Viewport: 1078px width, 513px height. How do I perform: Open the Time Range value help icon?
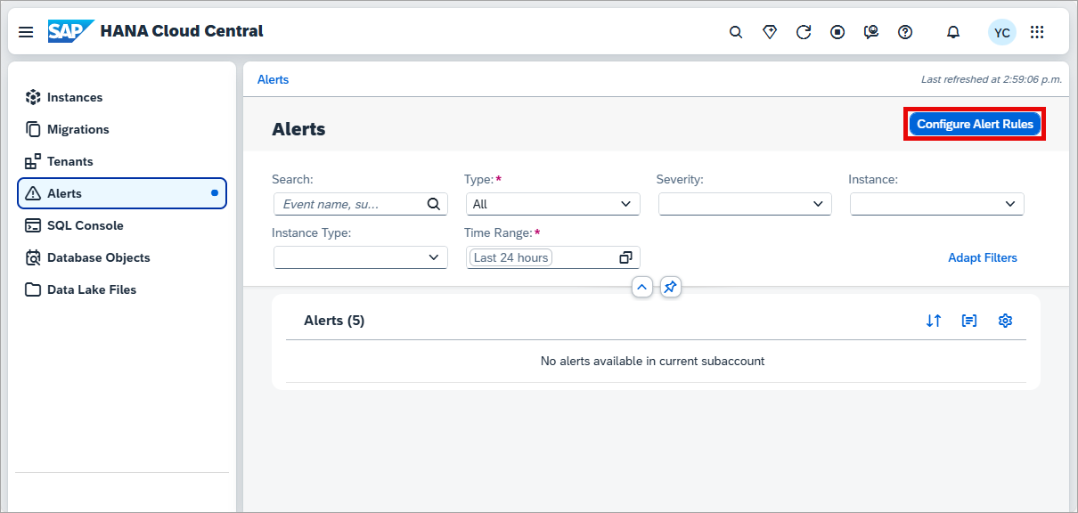pyautogui.click(x=625, y=257)
